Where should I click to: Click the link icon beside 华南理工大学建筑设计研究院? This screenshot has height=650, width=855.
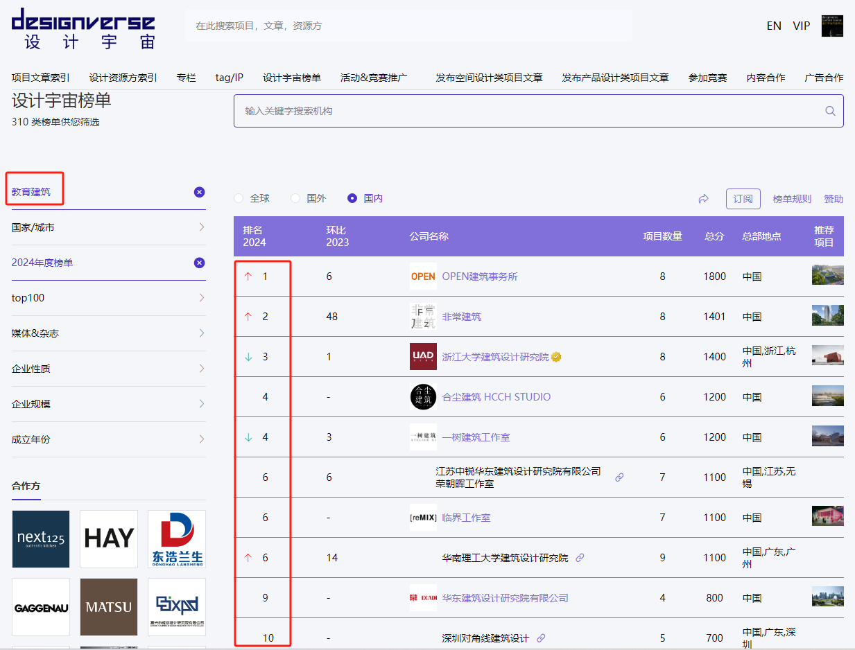pyautogui.click(x=580, y=558)
